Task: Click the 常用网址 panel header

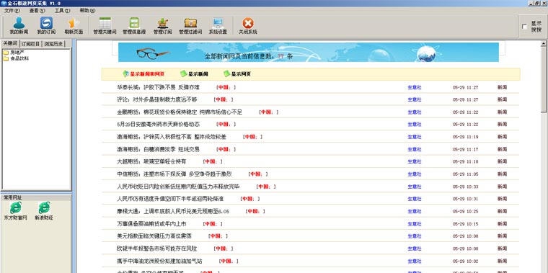Action: [12, 197]
